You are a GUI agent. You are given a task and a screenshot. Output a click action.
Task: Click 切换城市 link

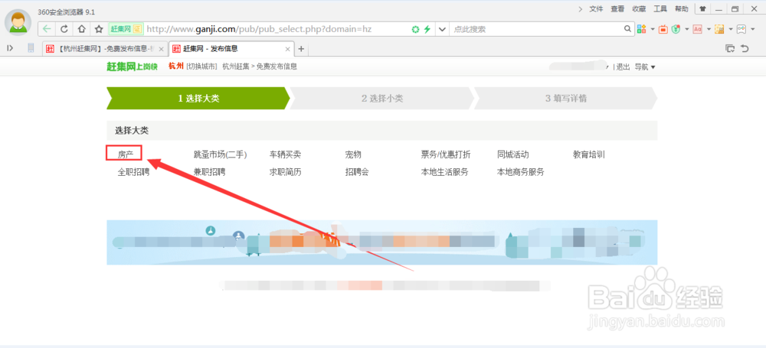pyautogui.click(x=201, y=67)
